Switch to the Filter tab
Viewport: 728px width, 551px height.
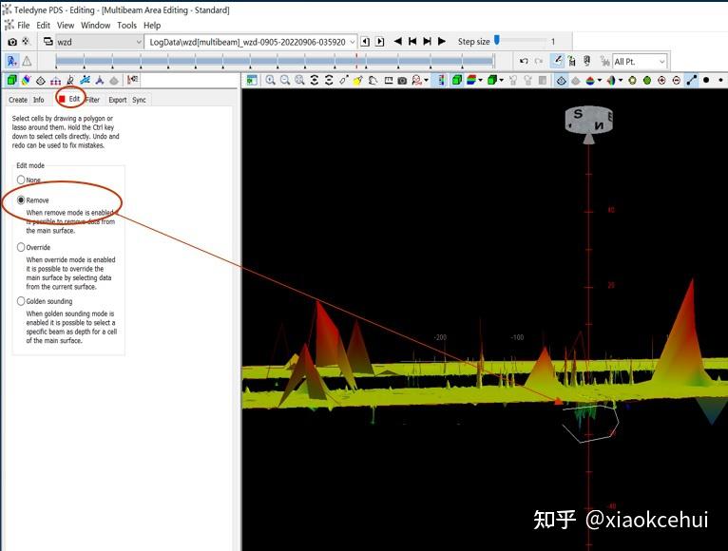click(x=93, y=100)
